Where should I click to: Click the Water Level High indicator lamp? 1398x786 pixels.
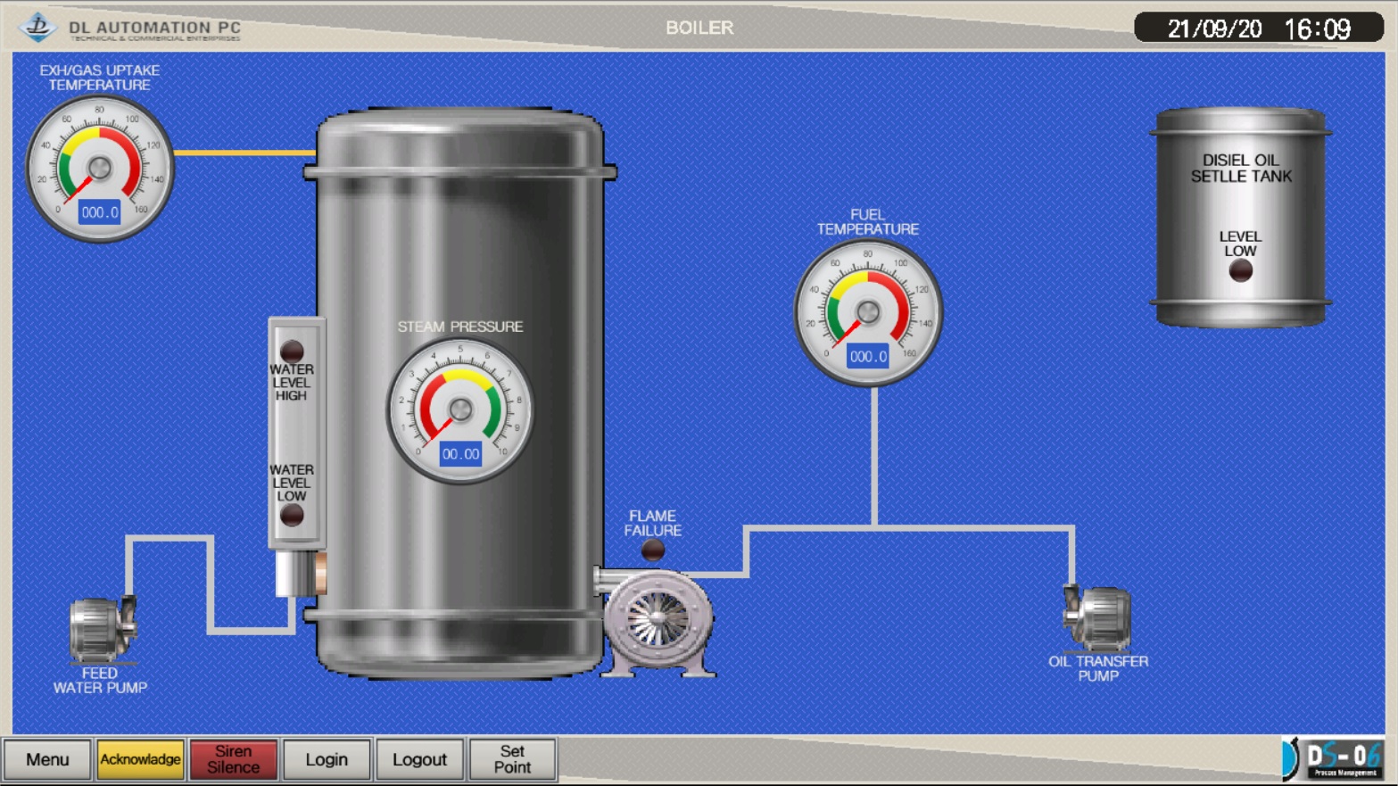292,351
